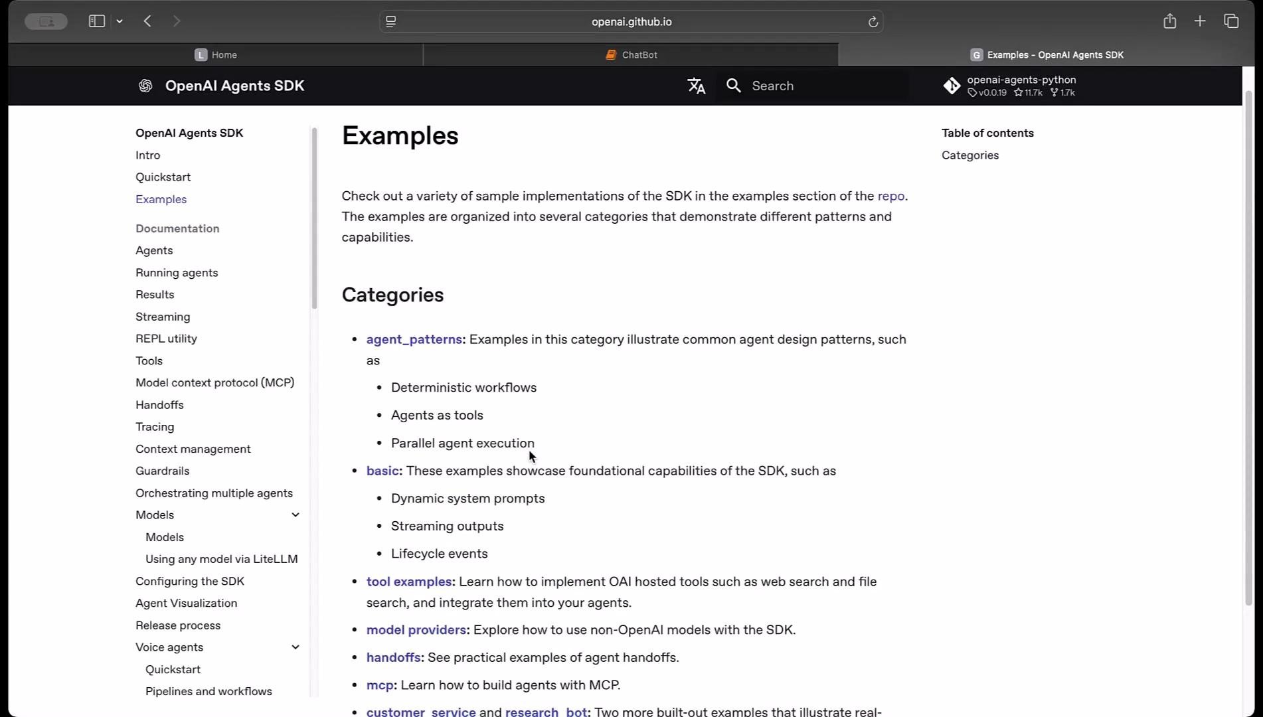
Task: Go back with the browser back arrow
Action: pos(147,21)
